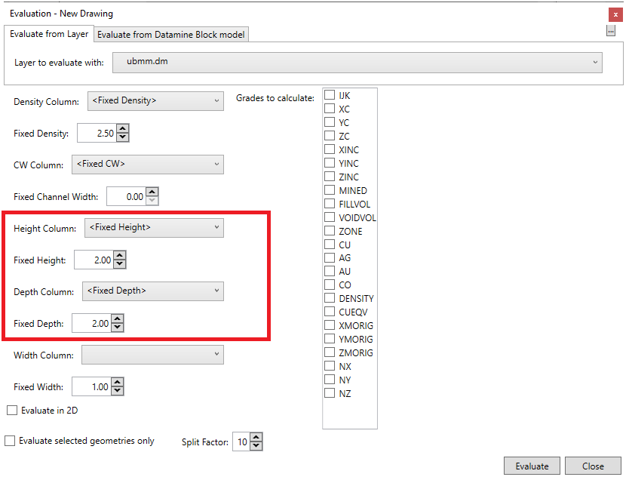This screenshot has width=629, height=480.
Task: Decrease Fixed Width with down arrow
Action: tap(117, 391)
